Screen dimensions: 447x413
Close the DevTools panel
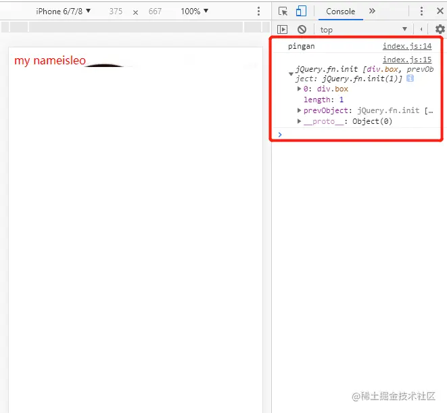pos(440,11)
